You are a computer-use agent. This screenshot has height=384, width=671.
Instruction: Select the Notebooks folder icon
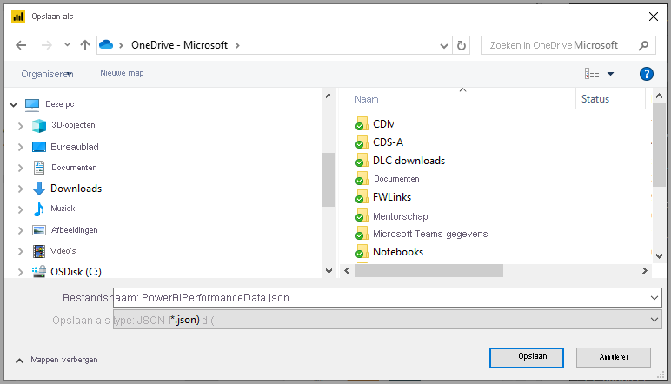[x=362, y=252]
